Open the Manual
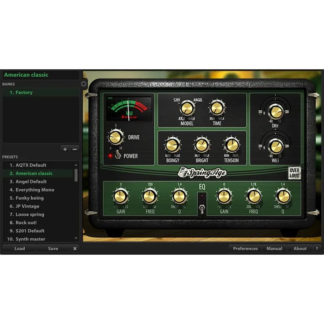The height and width of the screenshot is (324, 324). 274,249
